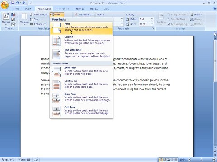Click the Words: 119 count in status bar
Screen dimensions: 217x162
point(24,160)
